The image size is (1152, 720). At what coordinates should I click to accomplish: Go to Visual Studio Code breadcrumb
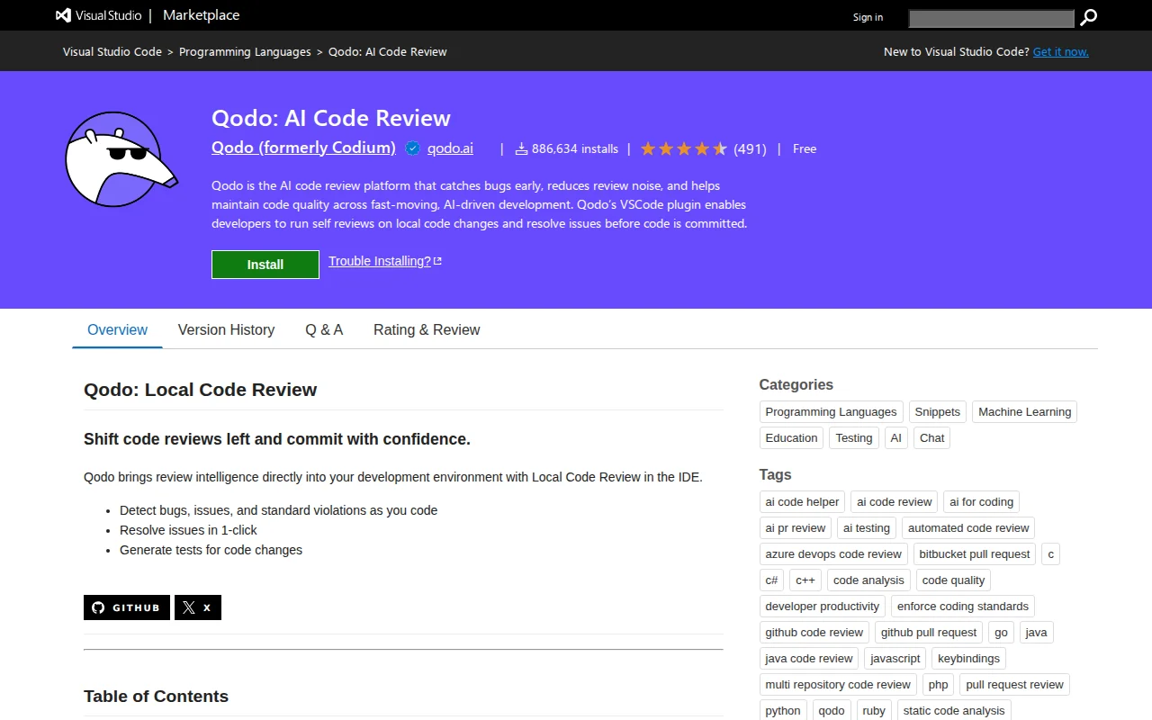(x=112, y=51)
